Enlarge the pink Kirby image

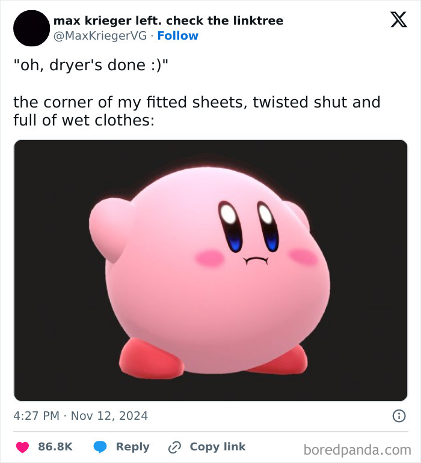(x=210, y=270)
